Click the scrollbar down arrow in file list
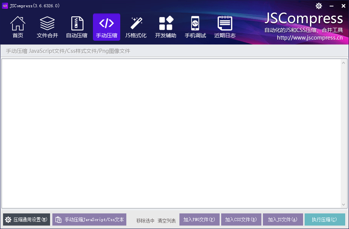The image size is (349, 229). [344, 205]
